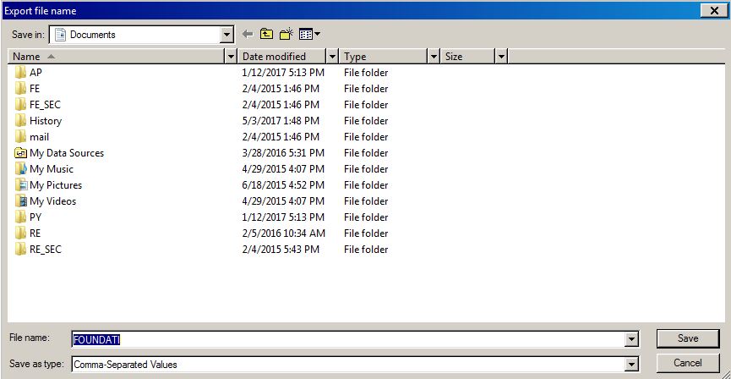Click RE folder date 2/5/2016 10:34 AM
Viewport: 731px width, 379px height.
(x=283, y=233)
